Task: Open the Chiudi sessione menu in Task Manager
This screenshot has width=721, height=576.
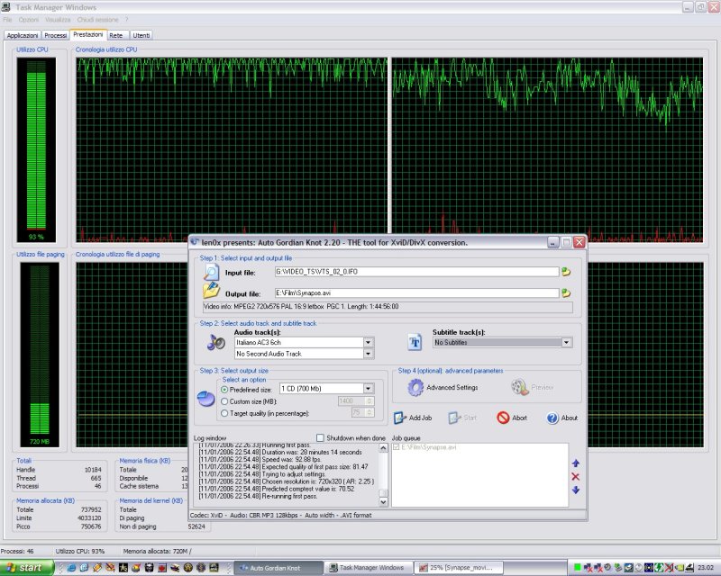Action: point(97,20)
